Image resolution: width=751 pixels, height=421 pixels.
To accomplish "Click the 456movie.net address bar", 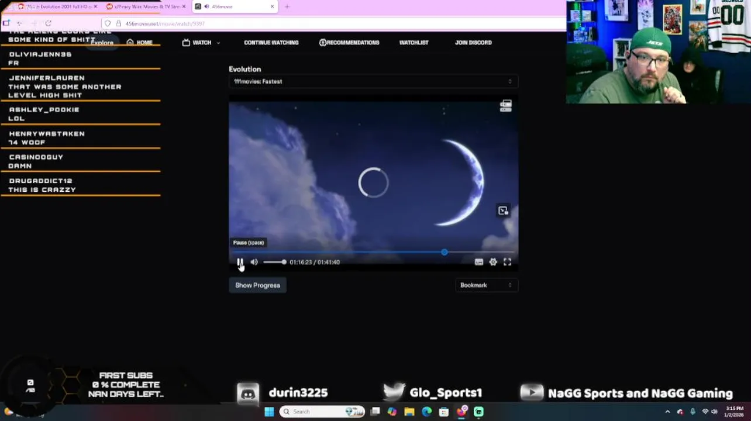I will coord(333,23).
